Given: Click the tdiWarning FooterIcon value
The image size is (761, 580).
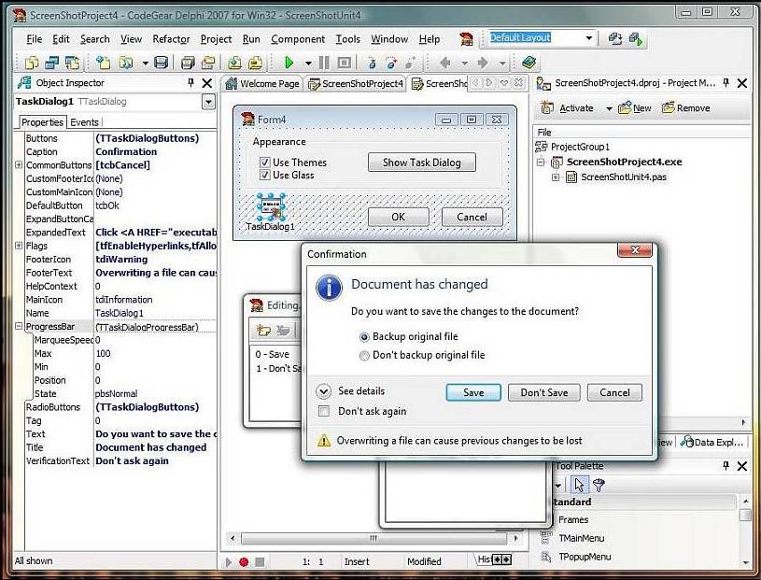Looking at the screenshot, I should point(121,260).
